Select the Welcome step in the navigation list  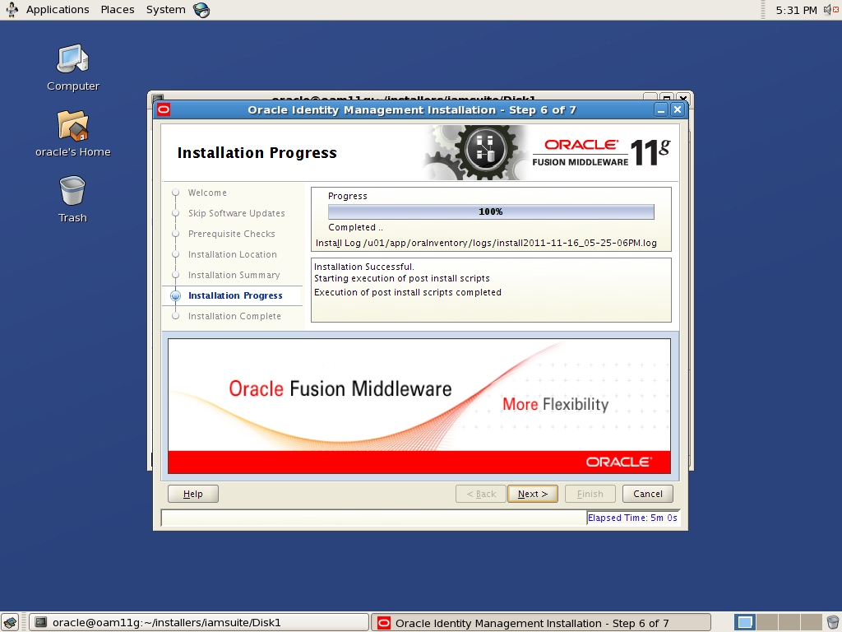(208, 193)
